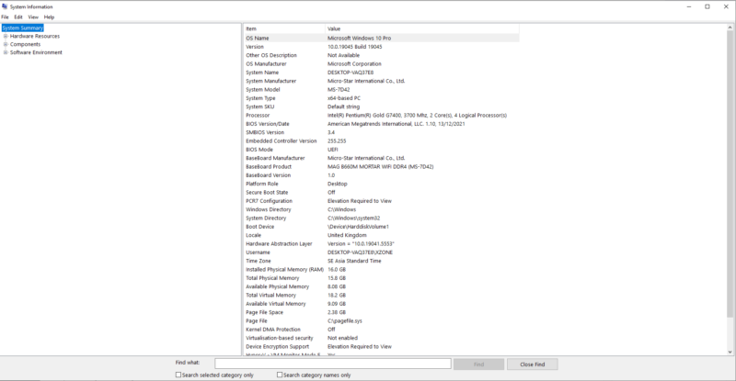Select the Hardware Abstraction Layer row
This screenshot has height=381, width=736.
tap(381, 243)
